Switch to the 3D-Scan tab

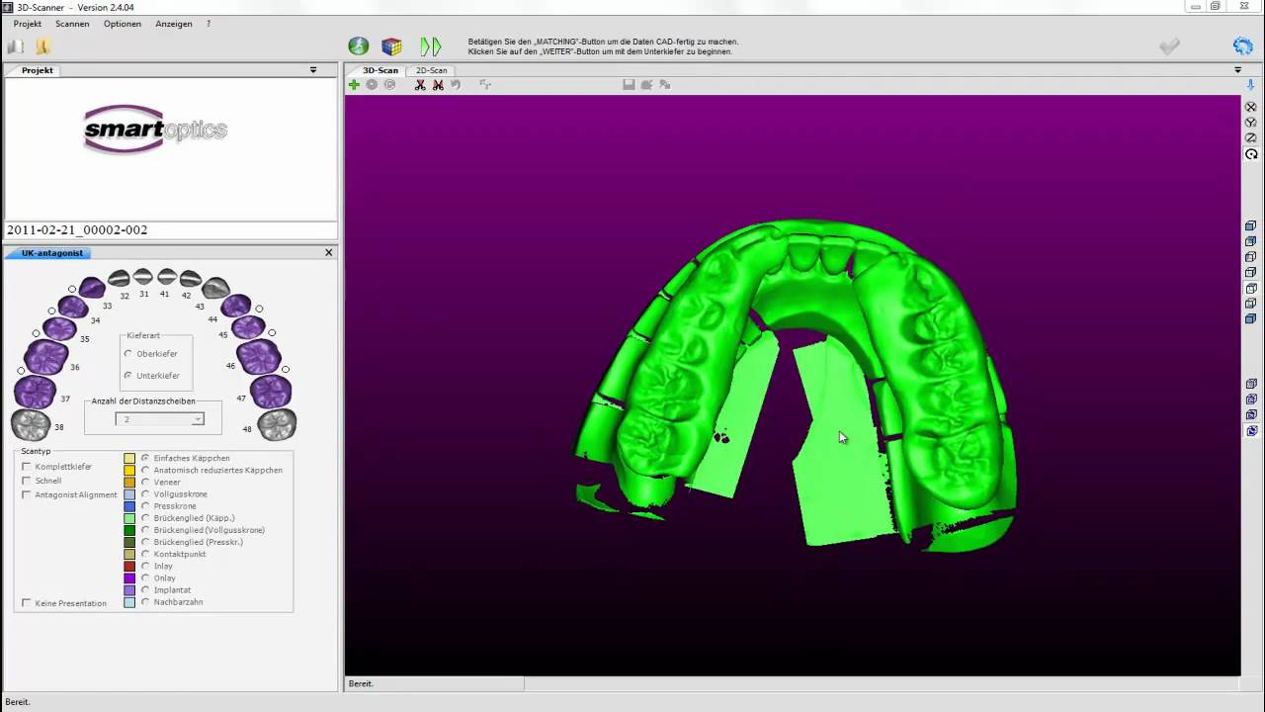pyautogui.click(x=380, y=70)
